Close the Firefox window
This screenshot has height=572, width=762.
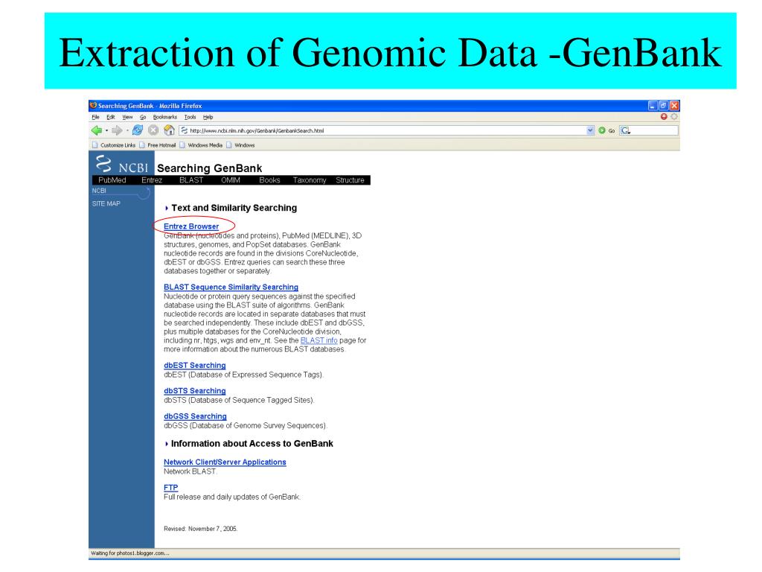674,106
